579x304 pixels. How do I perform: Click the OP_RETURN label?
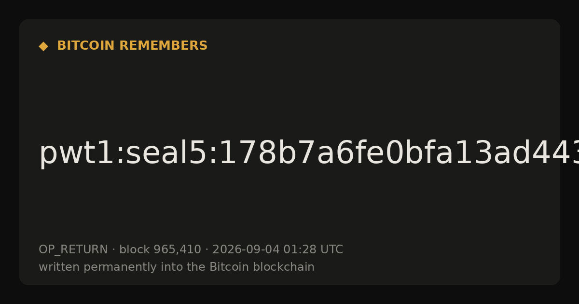click(73, 250)
